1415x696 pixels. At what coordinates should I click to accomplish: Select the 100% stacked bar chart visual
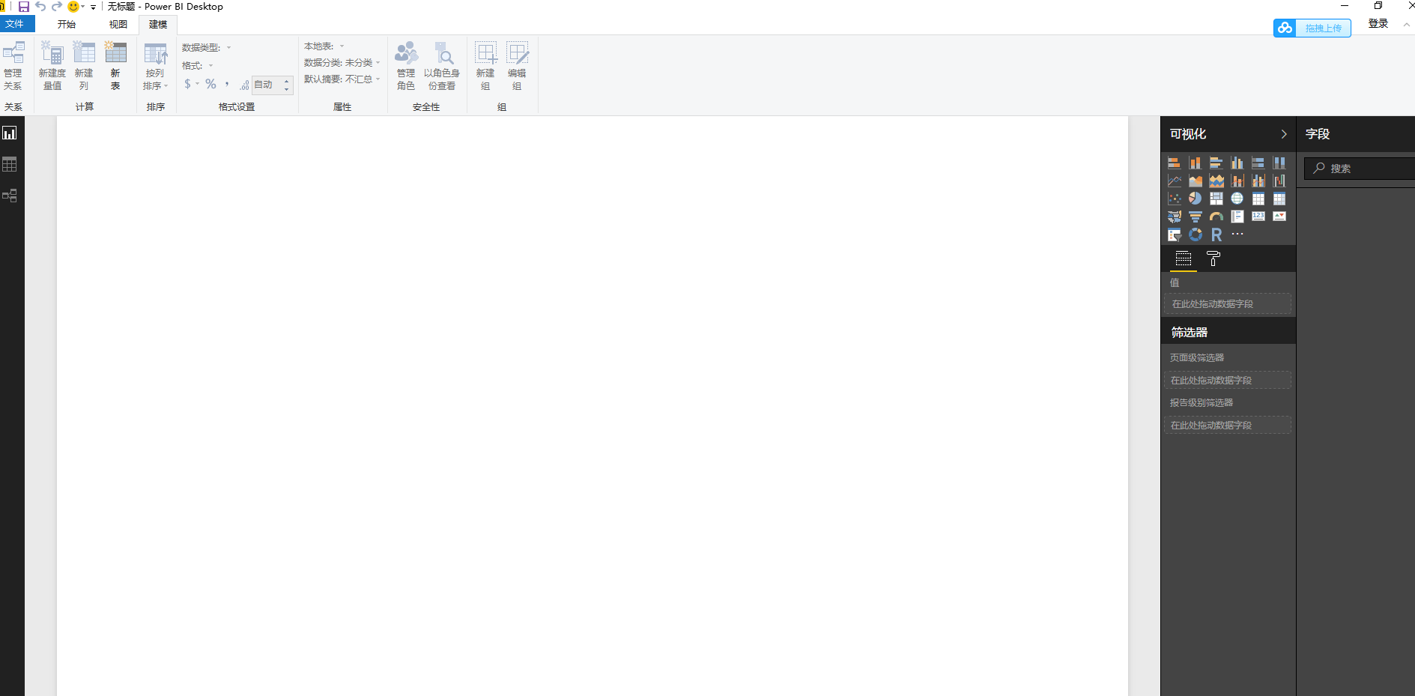click(x=1258, y=163)
